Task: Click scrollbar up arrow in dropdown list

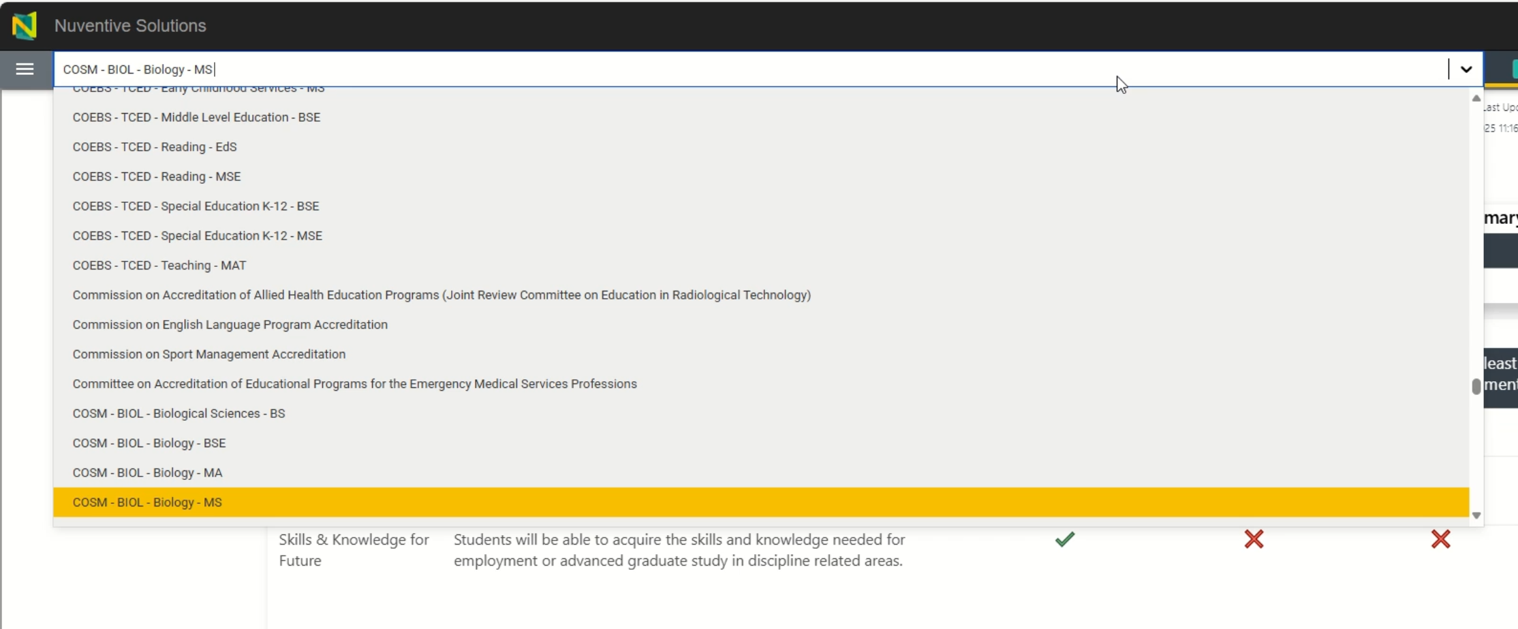Action: coord(1476,99)
